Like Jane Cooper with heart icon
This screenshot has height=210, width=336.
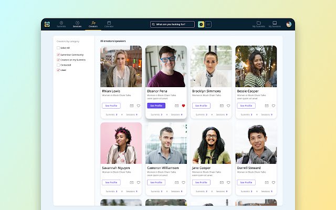pos(228,182)
